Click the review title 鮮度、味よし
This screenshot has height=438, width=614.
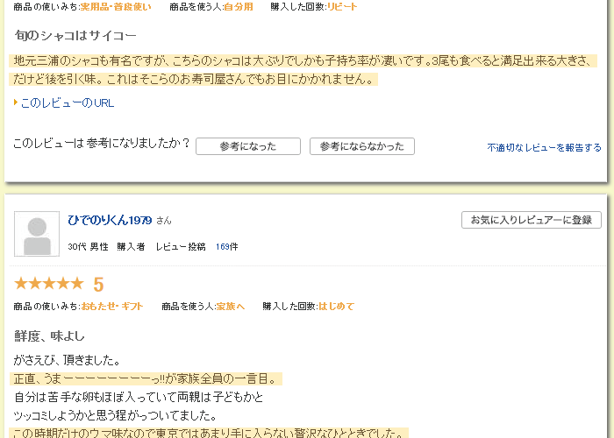click(x=49, y=336)
